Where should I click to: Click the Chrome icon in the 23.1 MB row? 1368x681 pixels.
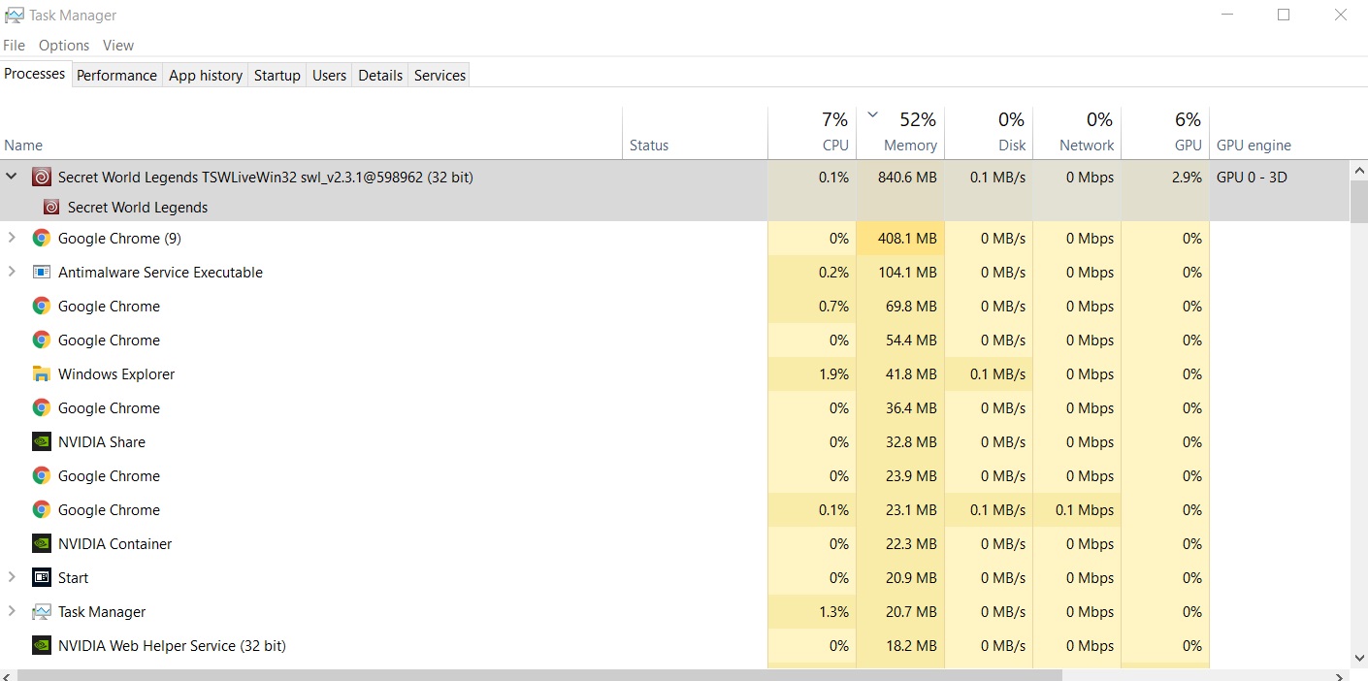click(x=41, y=510)
